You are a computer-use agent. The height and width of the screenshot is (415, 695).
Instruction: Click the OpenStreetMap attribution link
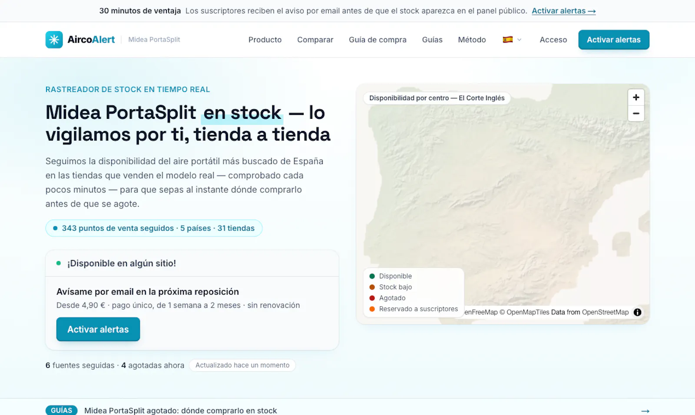pyautogui.click(x=605, y=312)
